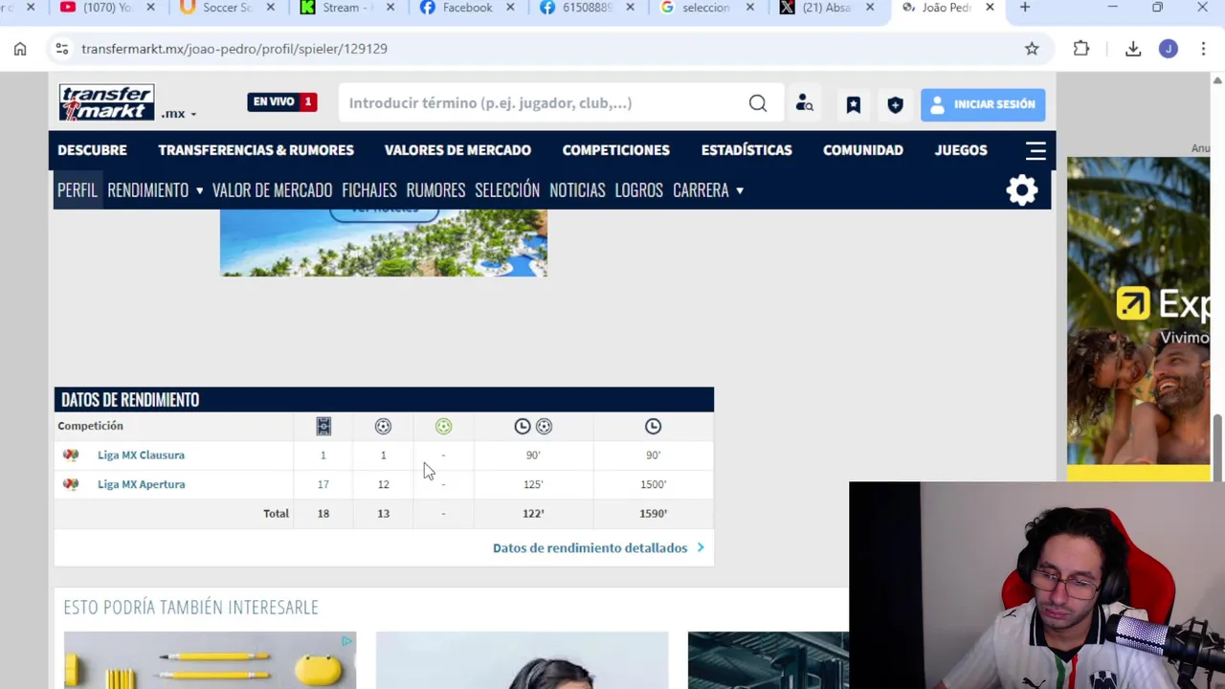Viewport: 1225px width, 689px height.
Task: Open ESTADÍSTICAS menu
Action: 746,150
